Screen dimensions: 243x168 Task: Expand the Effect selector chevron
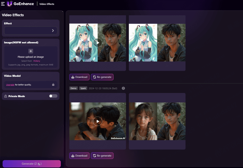click(x=53, y=31)
